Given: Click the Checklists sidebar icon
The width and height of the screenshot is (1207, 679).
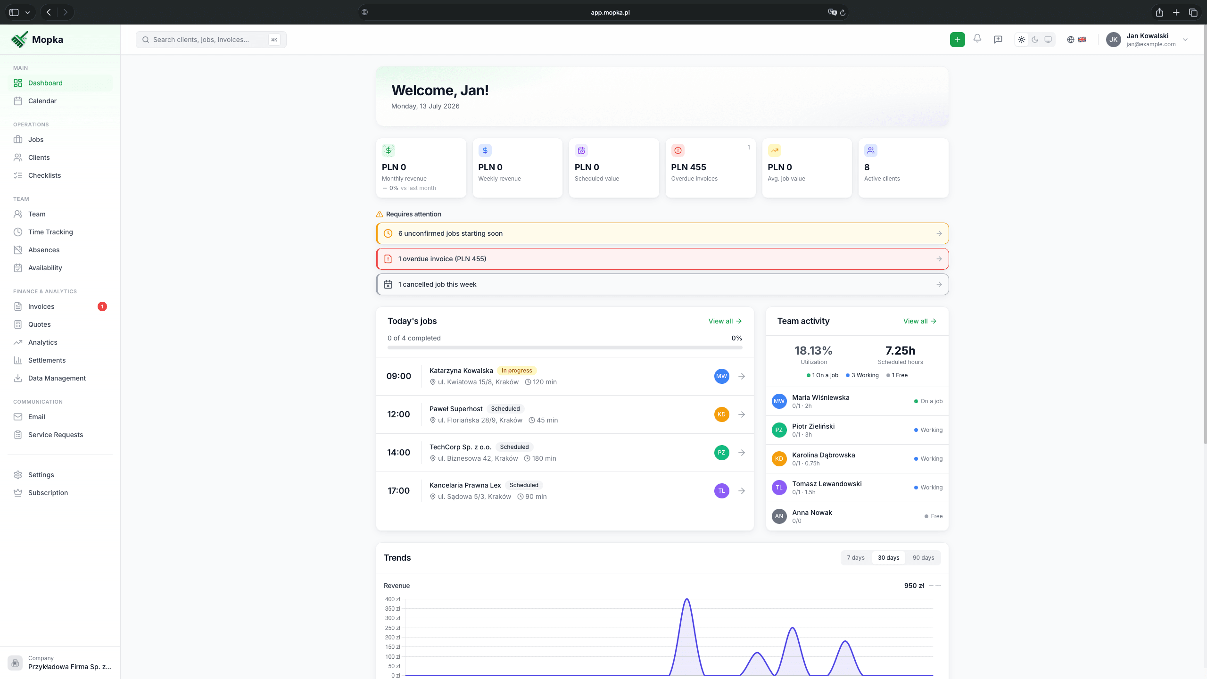Looking at the screenshot, I should 18,175.
